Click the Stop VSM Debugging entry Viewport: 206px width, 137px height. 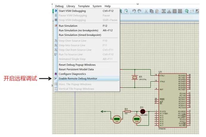[87, 20]
